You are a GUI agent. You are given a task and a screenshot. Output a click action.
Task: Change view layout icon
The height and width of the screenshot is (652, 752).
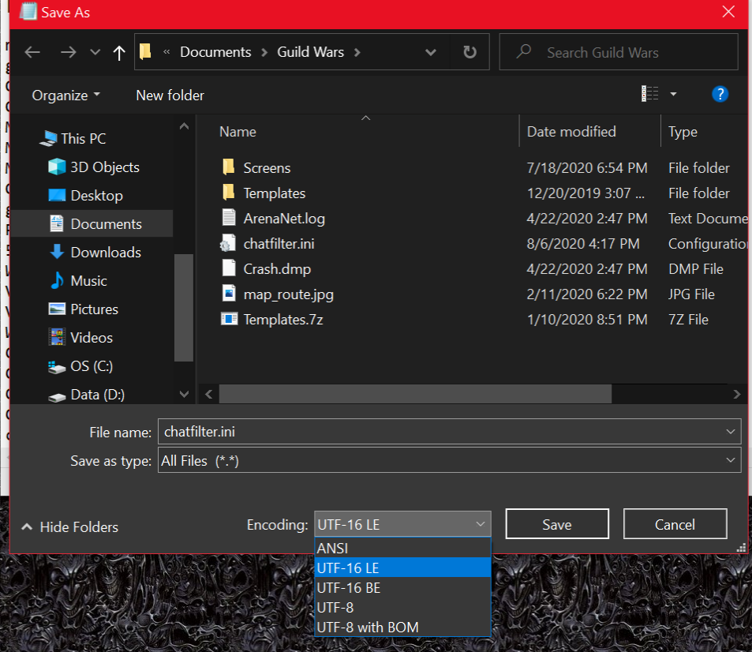point(650,95)
